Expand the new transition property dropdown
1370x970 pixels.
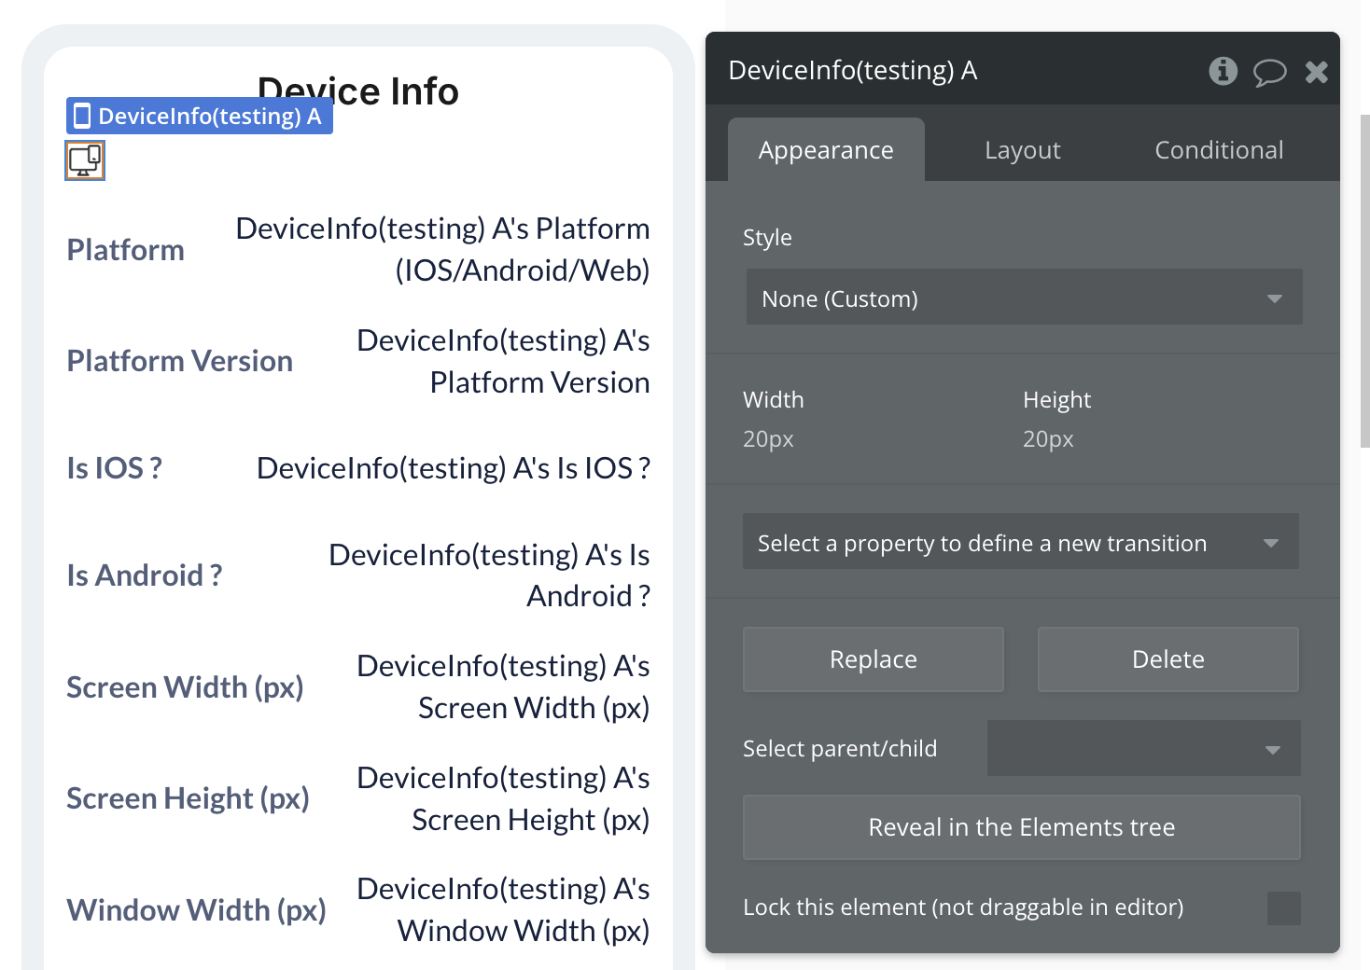pyautogui.click(x=1020, y=543)
